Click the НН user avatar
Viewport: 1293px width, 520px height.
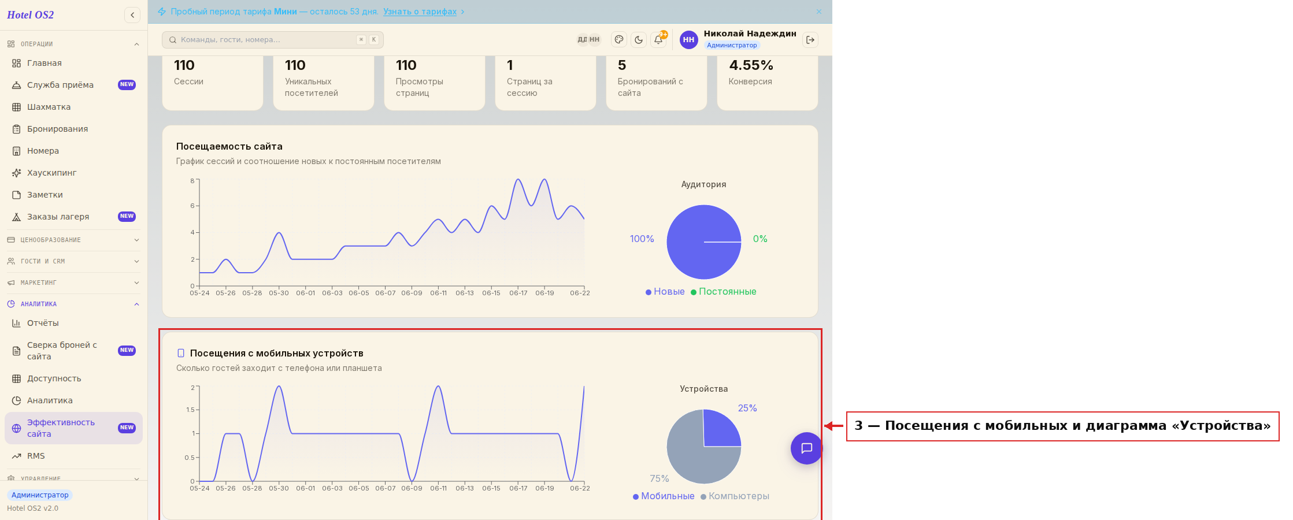tap(688, 40)
